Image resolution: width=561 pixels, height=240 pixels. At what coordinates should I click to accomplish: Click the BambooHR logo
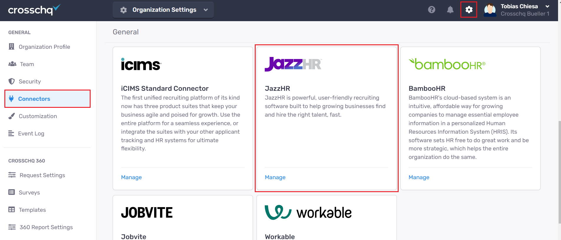pos(447,64)
